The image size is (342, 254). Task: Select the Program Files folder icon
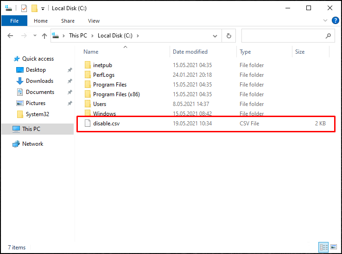(x=88, y=84)
